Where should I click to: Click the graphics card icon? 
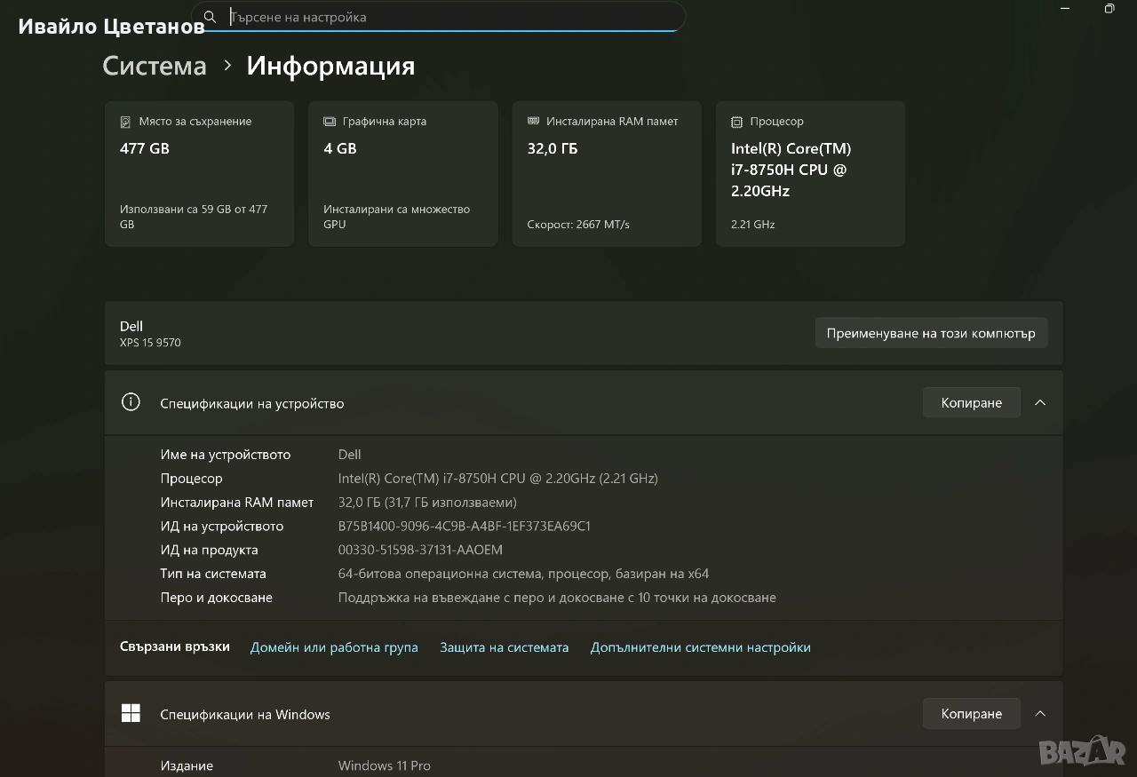(330, 122)
